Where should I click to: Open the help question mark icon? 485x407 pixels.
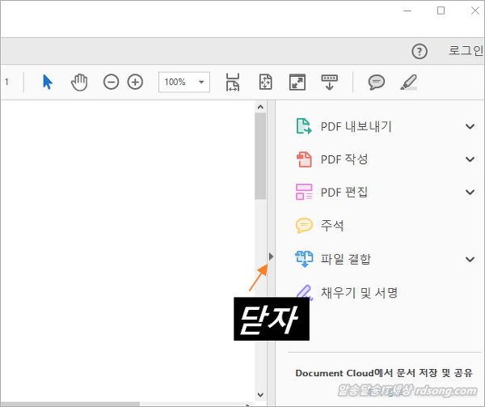pyautogui.click(x=419, y=52)
